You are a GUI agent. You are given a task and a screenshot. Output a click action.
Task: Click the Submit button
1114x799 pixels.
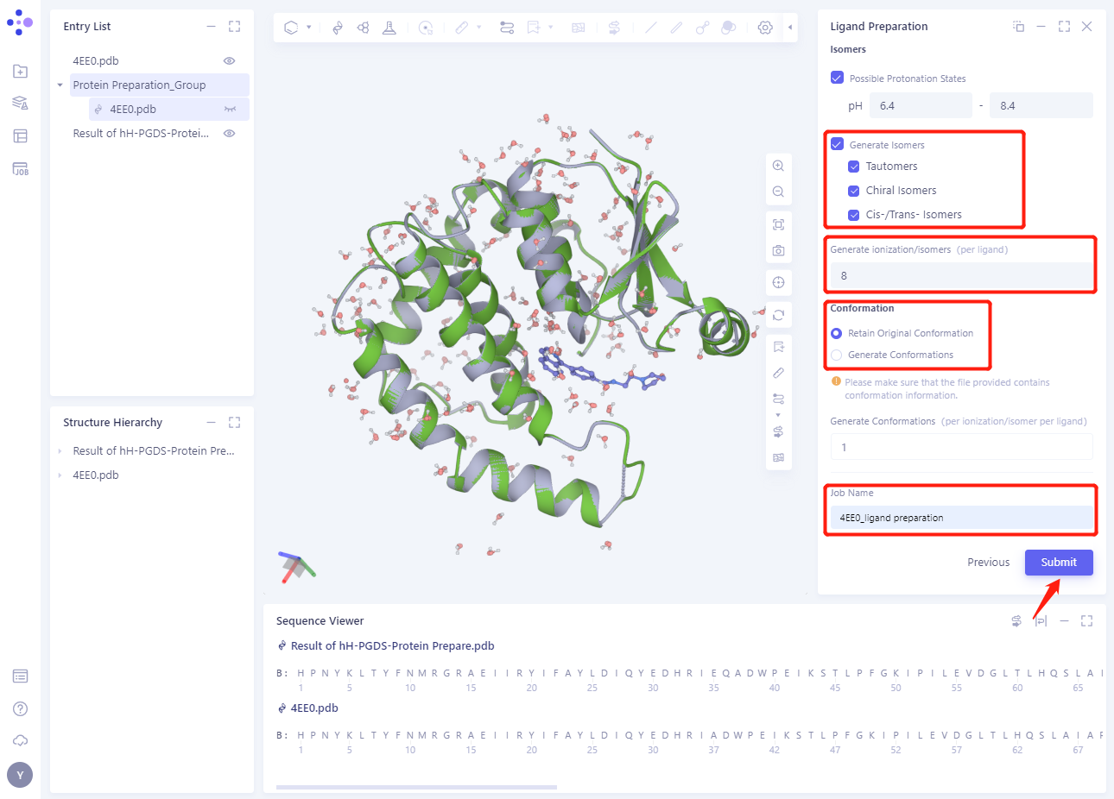[1058, 563]
